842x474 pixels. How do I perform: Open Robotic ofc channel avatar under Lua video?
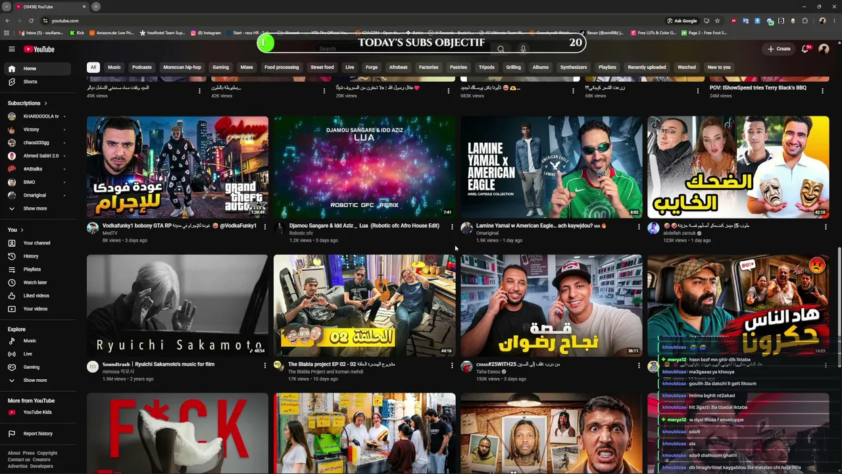point(280,228)
